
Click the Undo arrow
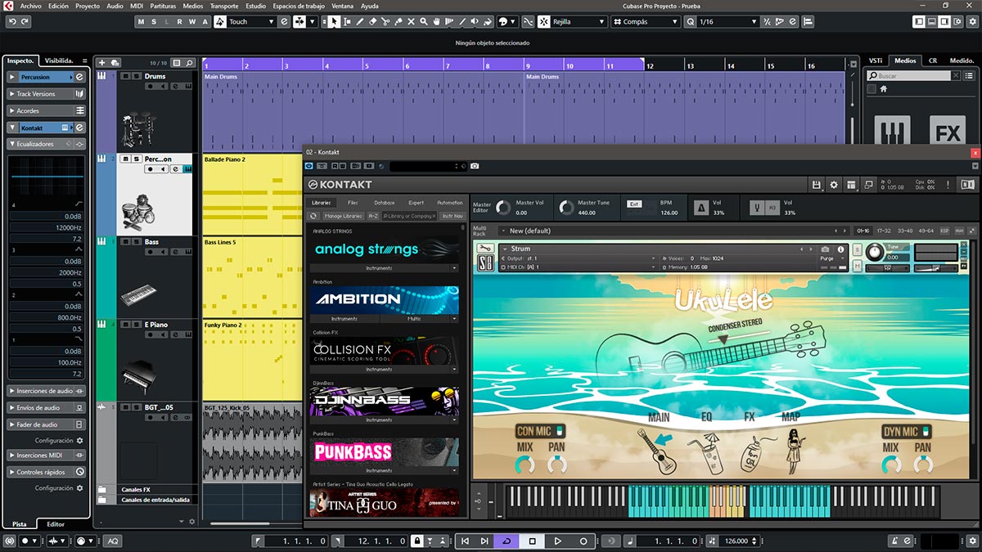pos(11,21)
